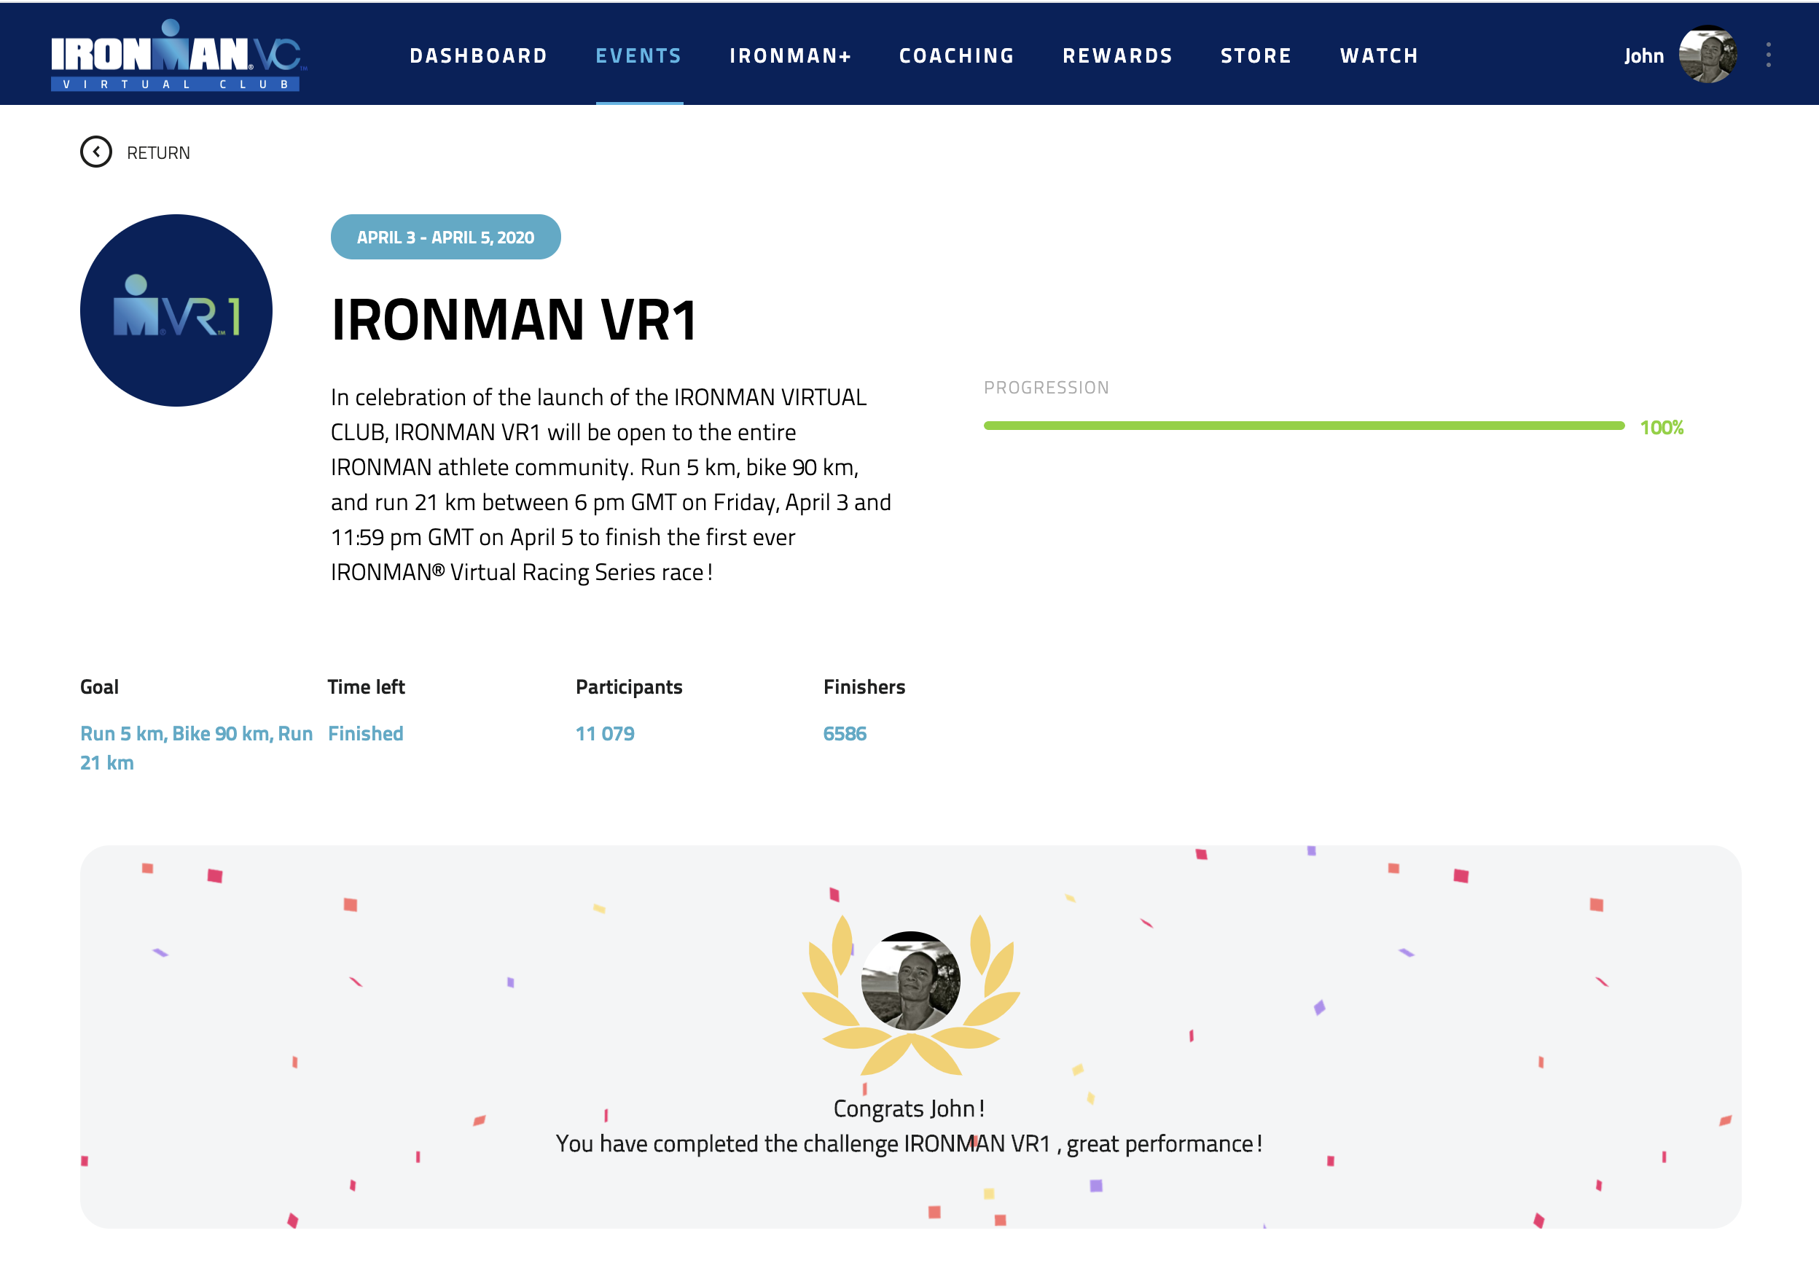Viewport: 1819px width, 1268px height.
Task: Click the Finished time-left status
Action: (365, 733)
